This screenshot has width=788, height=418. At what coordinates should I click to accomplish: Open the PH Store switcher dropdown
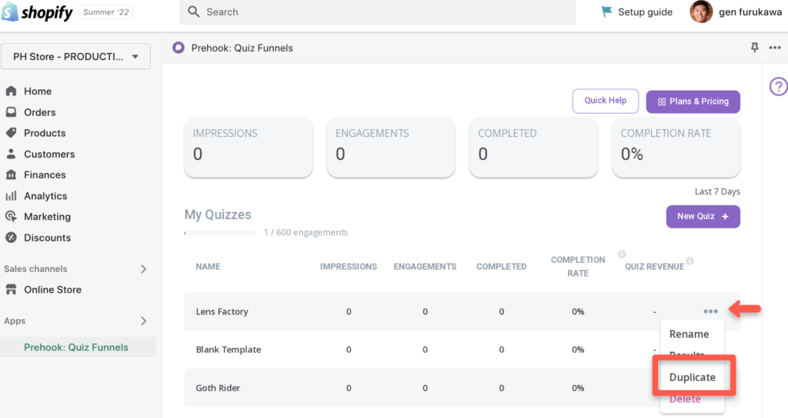pyautogui.click(x=76, y=56)
